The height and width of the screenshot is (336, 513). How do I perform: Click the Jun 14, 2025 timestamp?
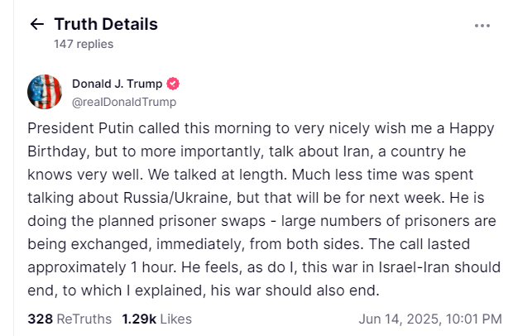(430, 319)
